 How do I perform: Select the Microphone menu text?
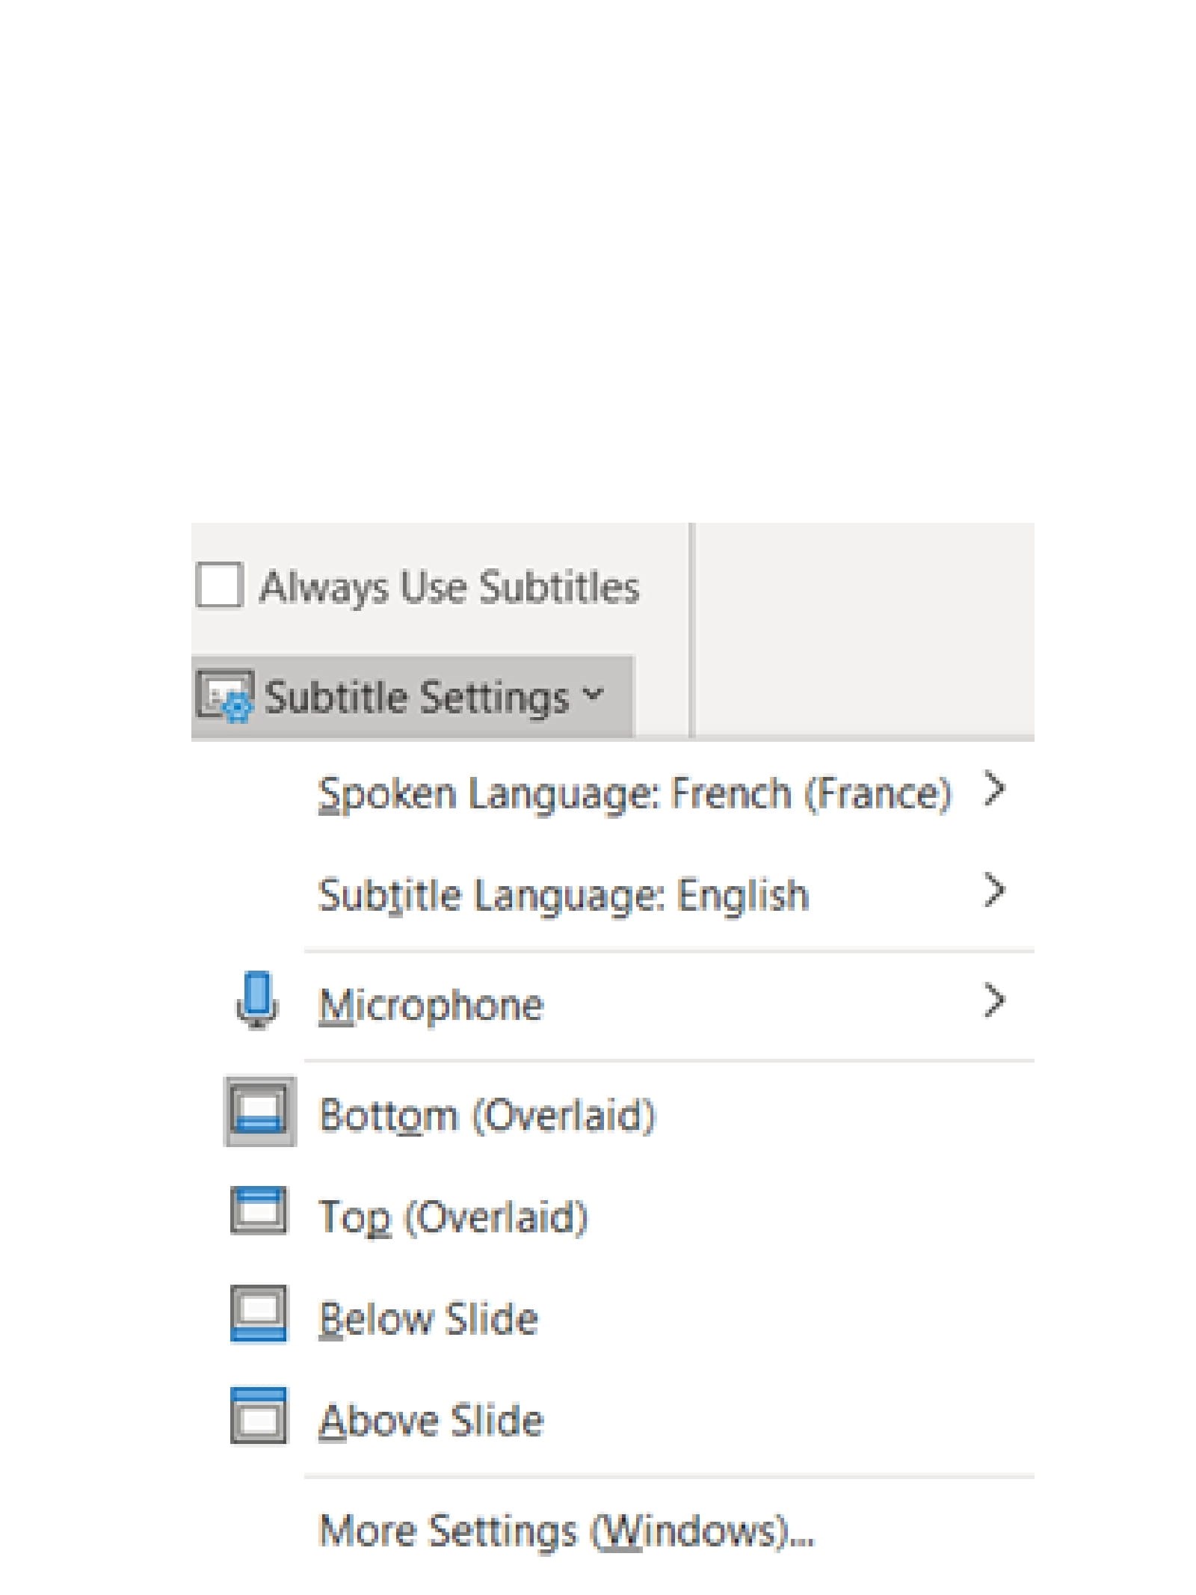tap(431, 1004)
